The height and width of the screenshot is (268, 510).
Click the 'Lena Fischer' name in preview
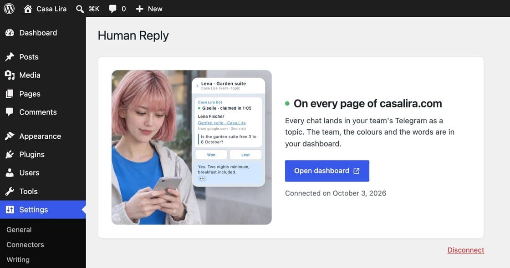pos(211,116)
